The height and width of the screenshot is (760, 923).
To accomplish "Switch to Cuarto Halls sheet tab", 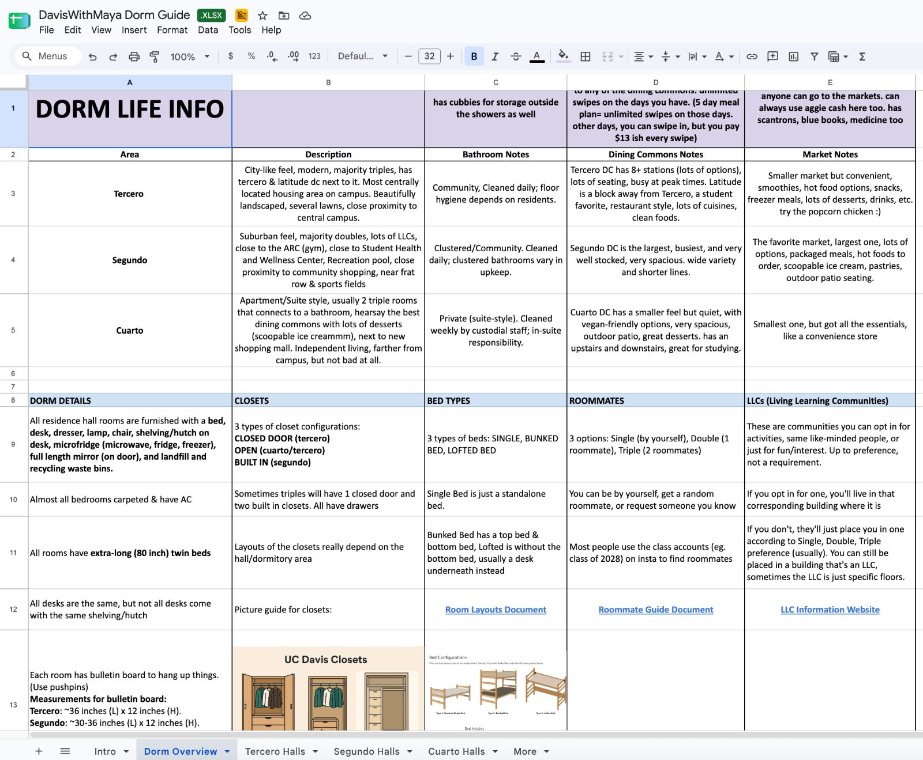I will pos(456,751).
